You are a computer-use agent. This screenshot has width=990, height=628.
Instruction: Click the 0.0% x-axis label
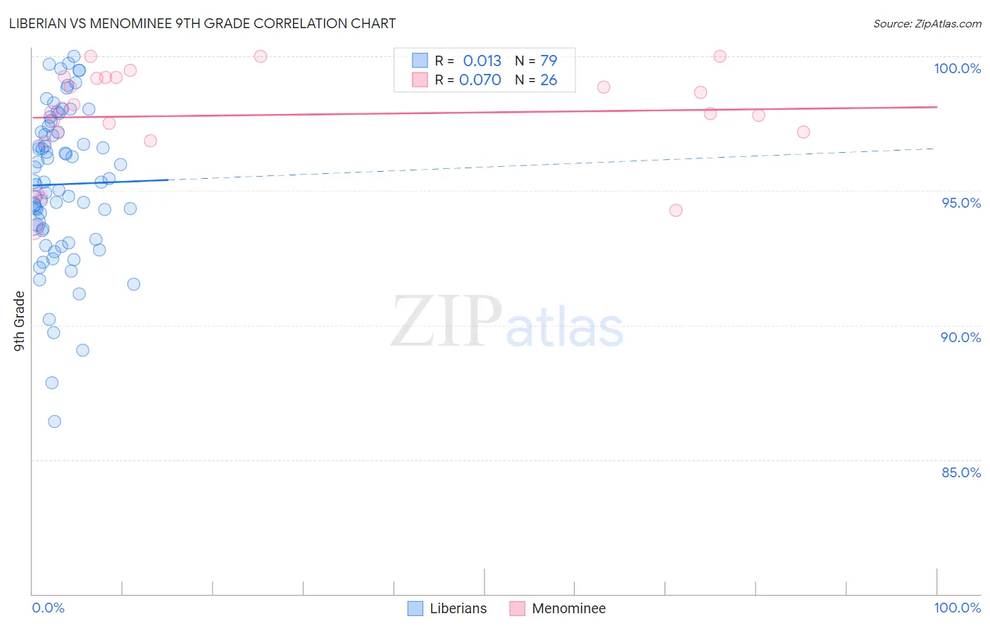click(x=48, y=608)
